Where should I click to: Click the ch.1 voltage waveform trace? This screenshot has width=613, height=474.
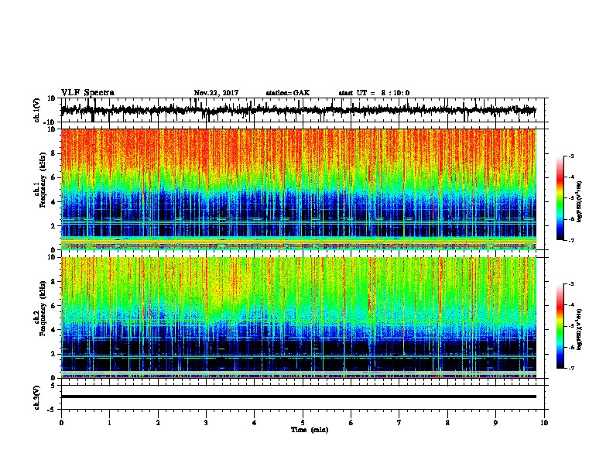coord(298,110)
